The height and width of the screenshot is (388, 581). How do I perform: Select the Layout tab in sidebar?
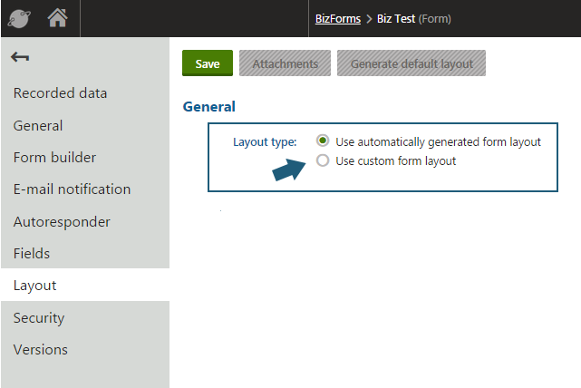pyautogui.click(x=35, y=286)
